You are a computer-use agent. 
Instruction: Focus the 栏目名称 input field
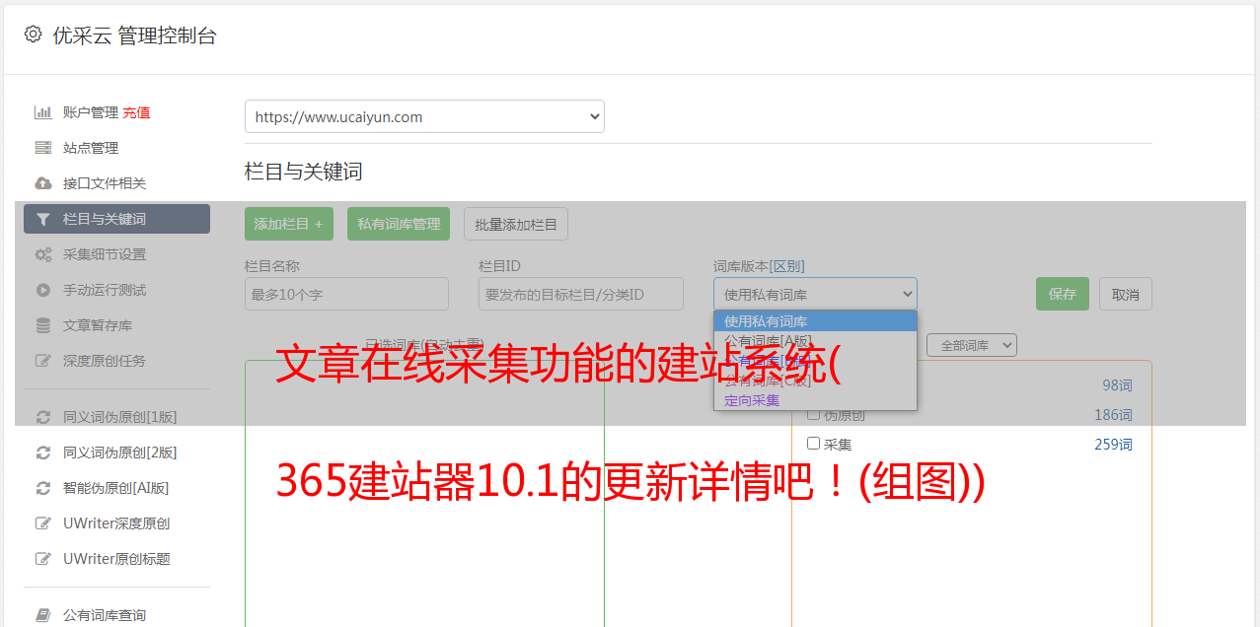[346, 294]
